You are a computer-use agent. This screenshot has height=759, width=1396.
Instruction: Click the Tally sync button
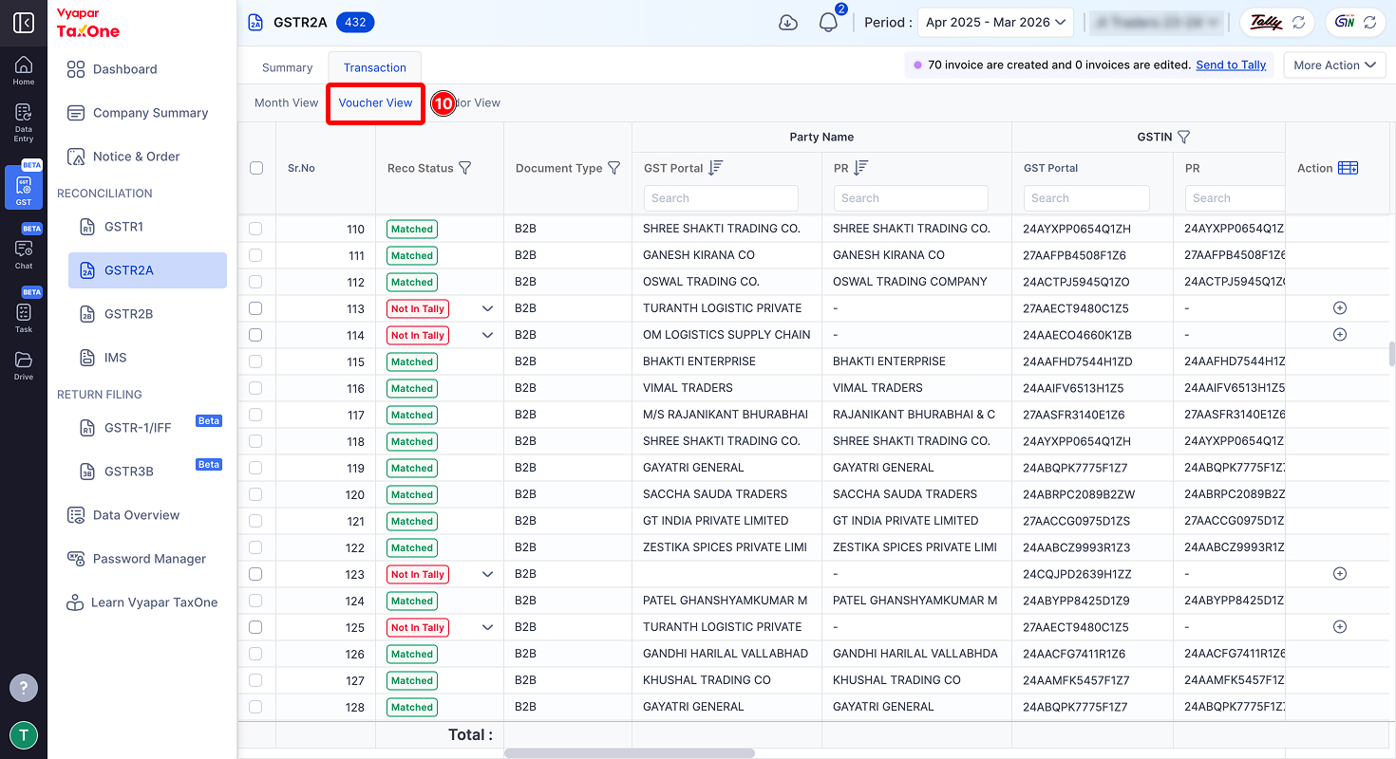[1277, 23]
